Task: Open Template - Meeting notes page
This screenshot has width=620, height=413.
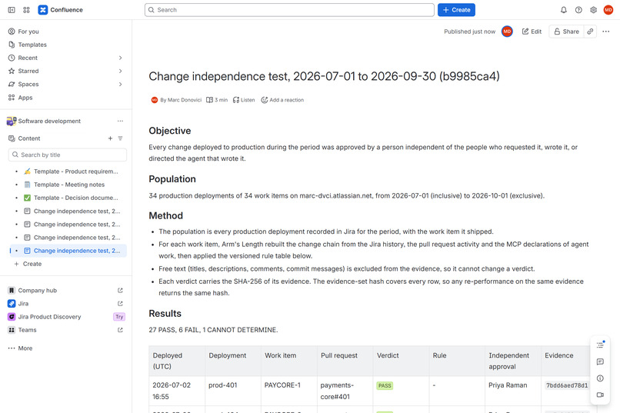Action: [68, 185]
